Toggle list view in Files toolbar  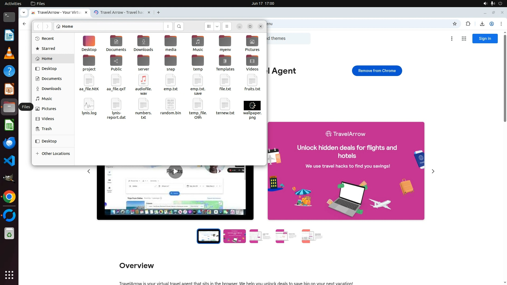(209, 26)
